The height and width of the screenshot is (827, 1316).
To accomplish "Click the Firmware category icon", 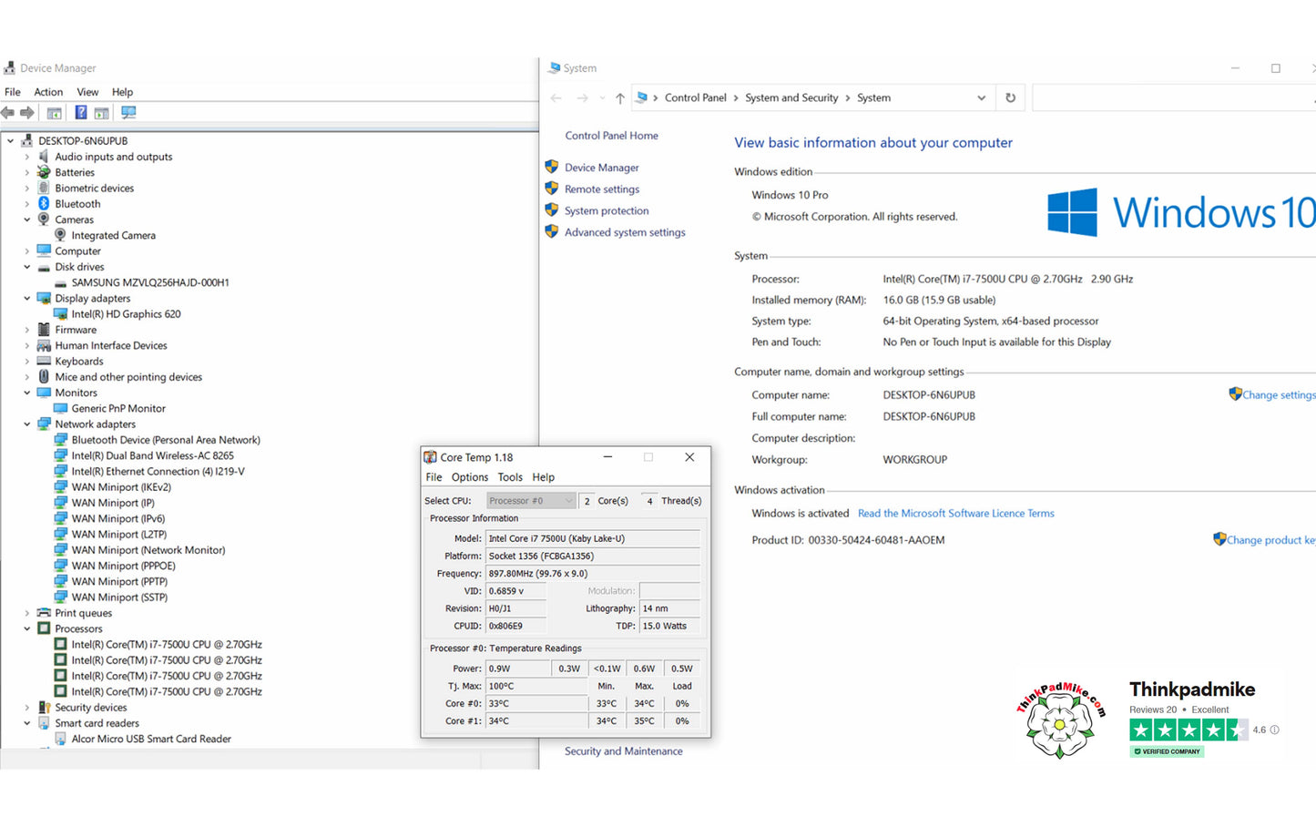I will tap(44, 330).
